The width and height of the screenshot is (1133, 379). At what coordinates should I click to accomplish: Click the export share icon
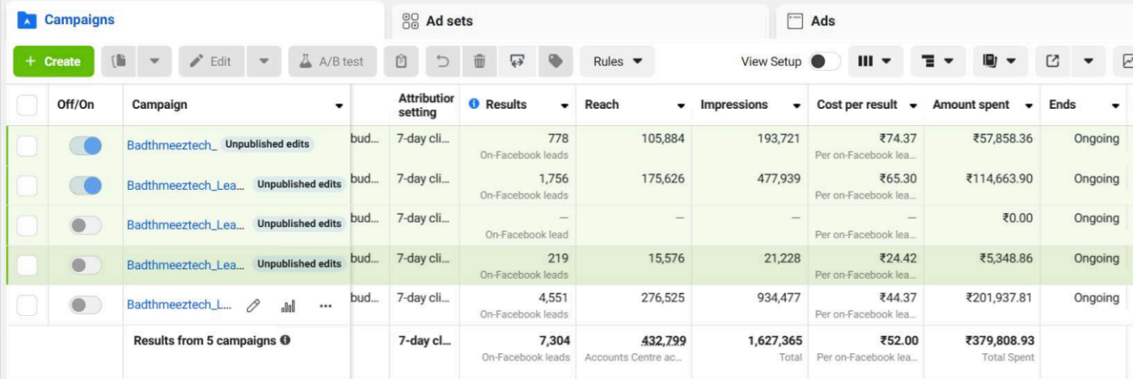pyautogui.click(x=1053, y=61)
